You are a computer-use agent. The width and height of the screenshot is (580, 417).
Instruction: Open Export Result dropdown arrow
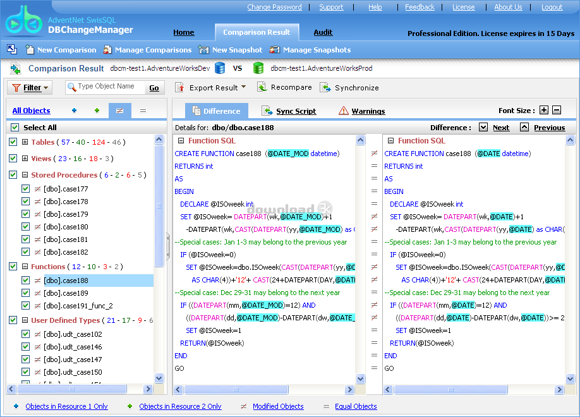[243, 87]
